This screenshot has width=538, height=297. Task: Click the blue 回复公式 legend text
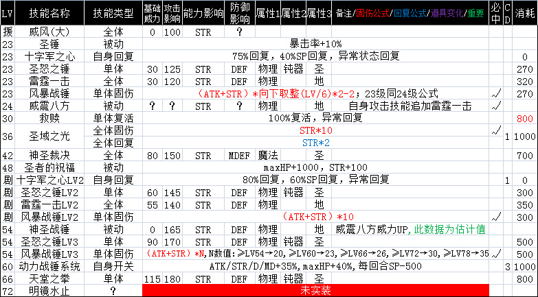(410, 13)
